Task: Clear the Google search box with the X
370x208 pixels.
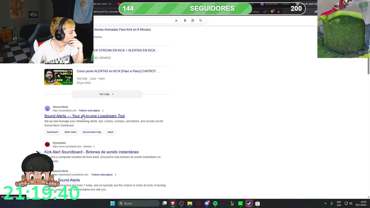Action: tap(176, 21)
